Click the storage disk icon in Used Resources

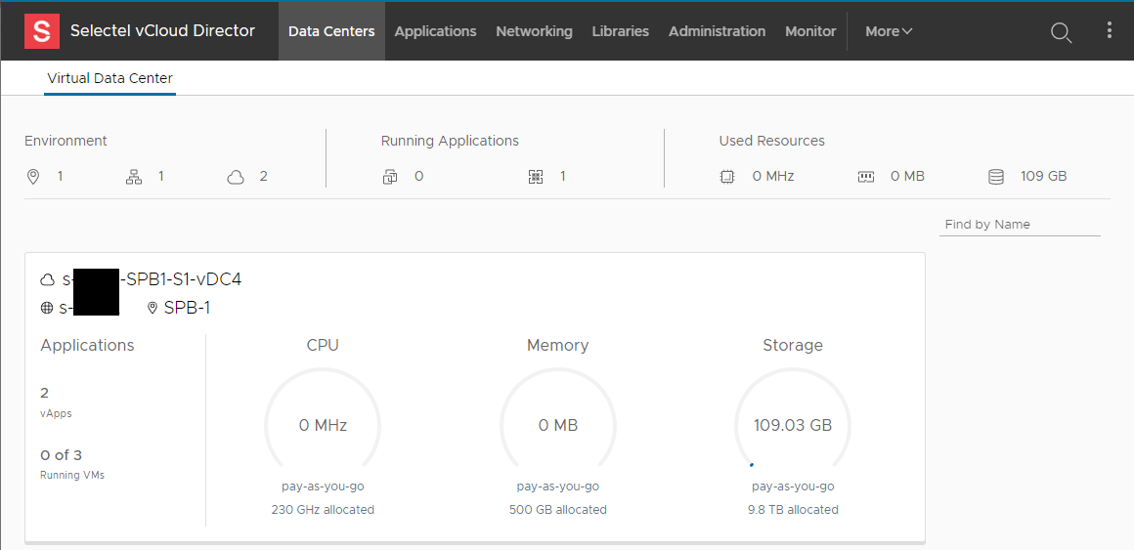(x=996, y=177)
